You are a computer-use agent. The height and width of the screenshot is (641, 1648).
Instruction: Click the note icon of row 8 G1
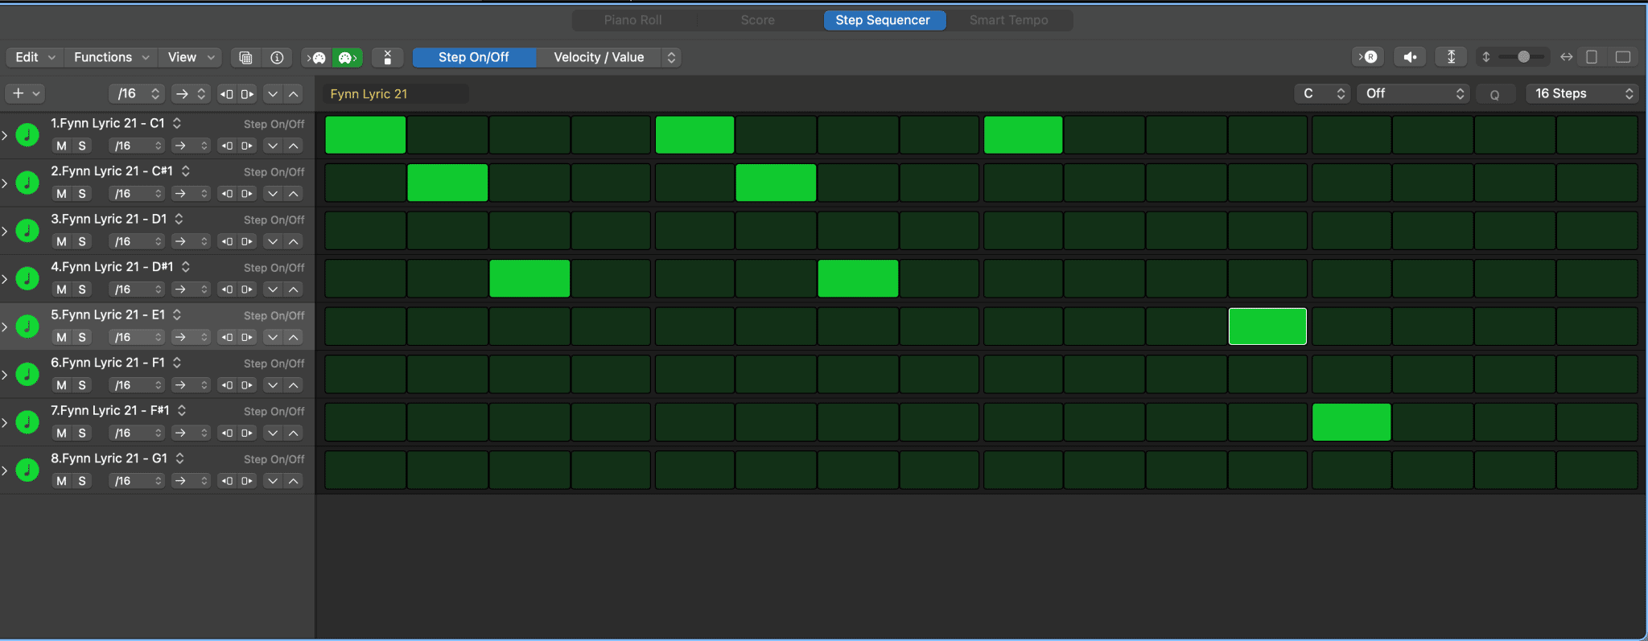tap(27, 470)
